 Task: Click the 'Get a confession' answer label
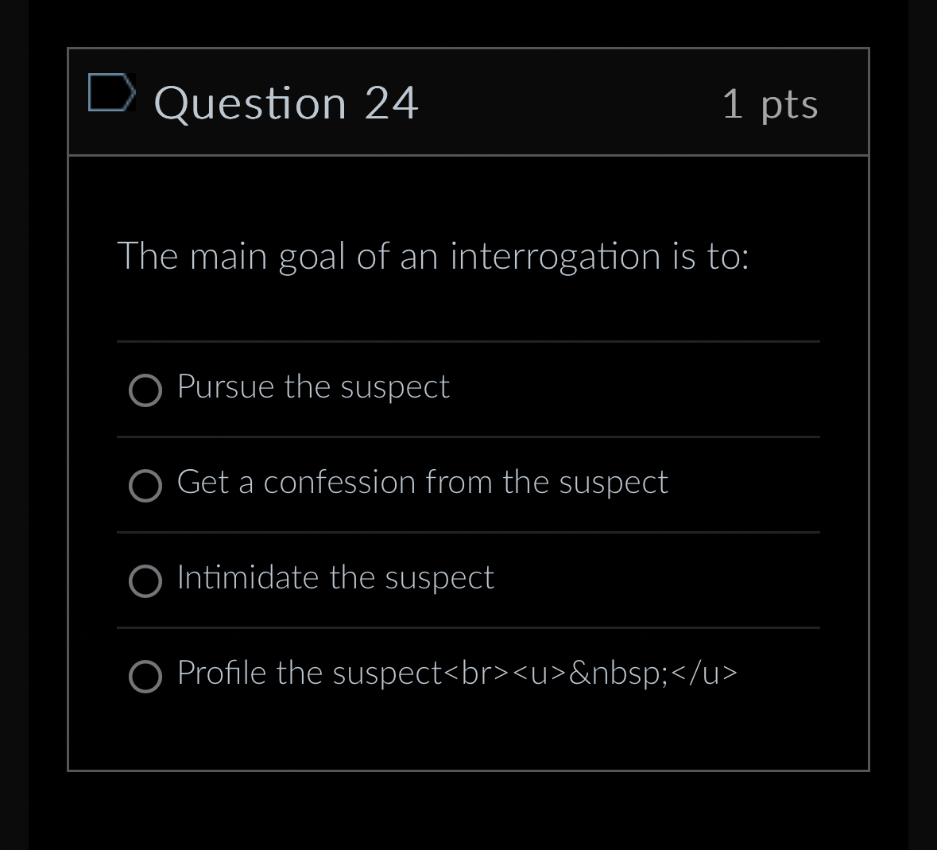(x=422, y=483)
